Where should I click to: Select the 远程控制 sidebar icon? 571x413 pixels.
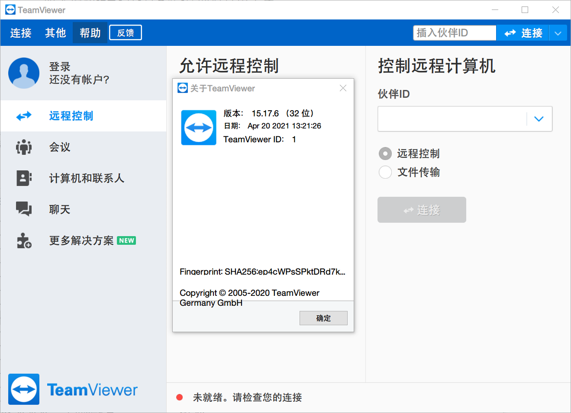tap(23, 115)
